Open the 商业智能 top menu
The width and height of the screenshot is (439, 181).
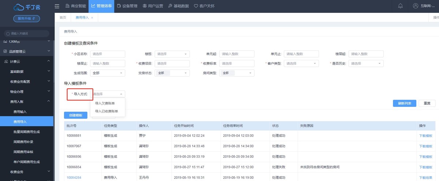(x=76, y=6)
